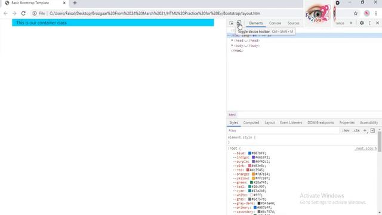Viewport: 382px width, 215px height.
Task: Expand the body element node
Action: tap(232, 45)
